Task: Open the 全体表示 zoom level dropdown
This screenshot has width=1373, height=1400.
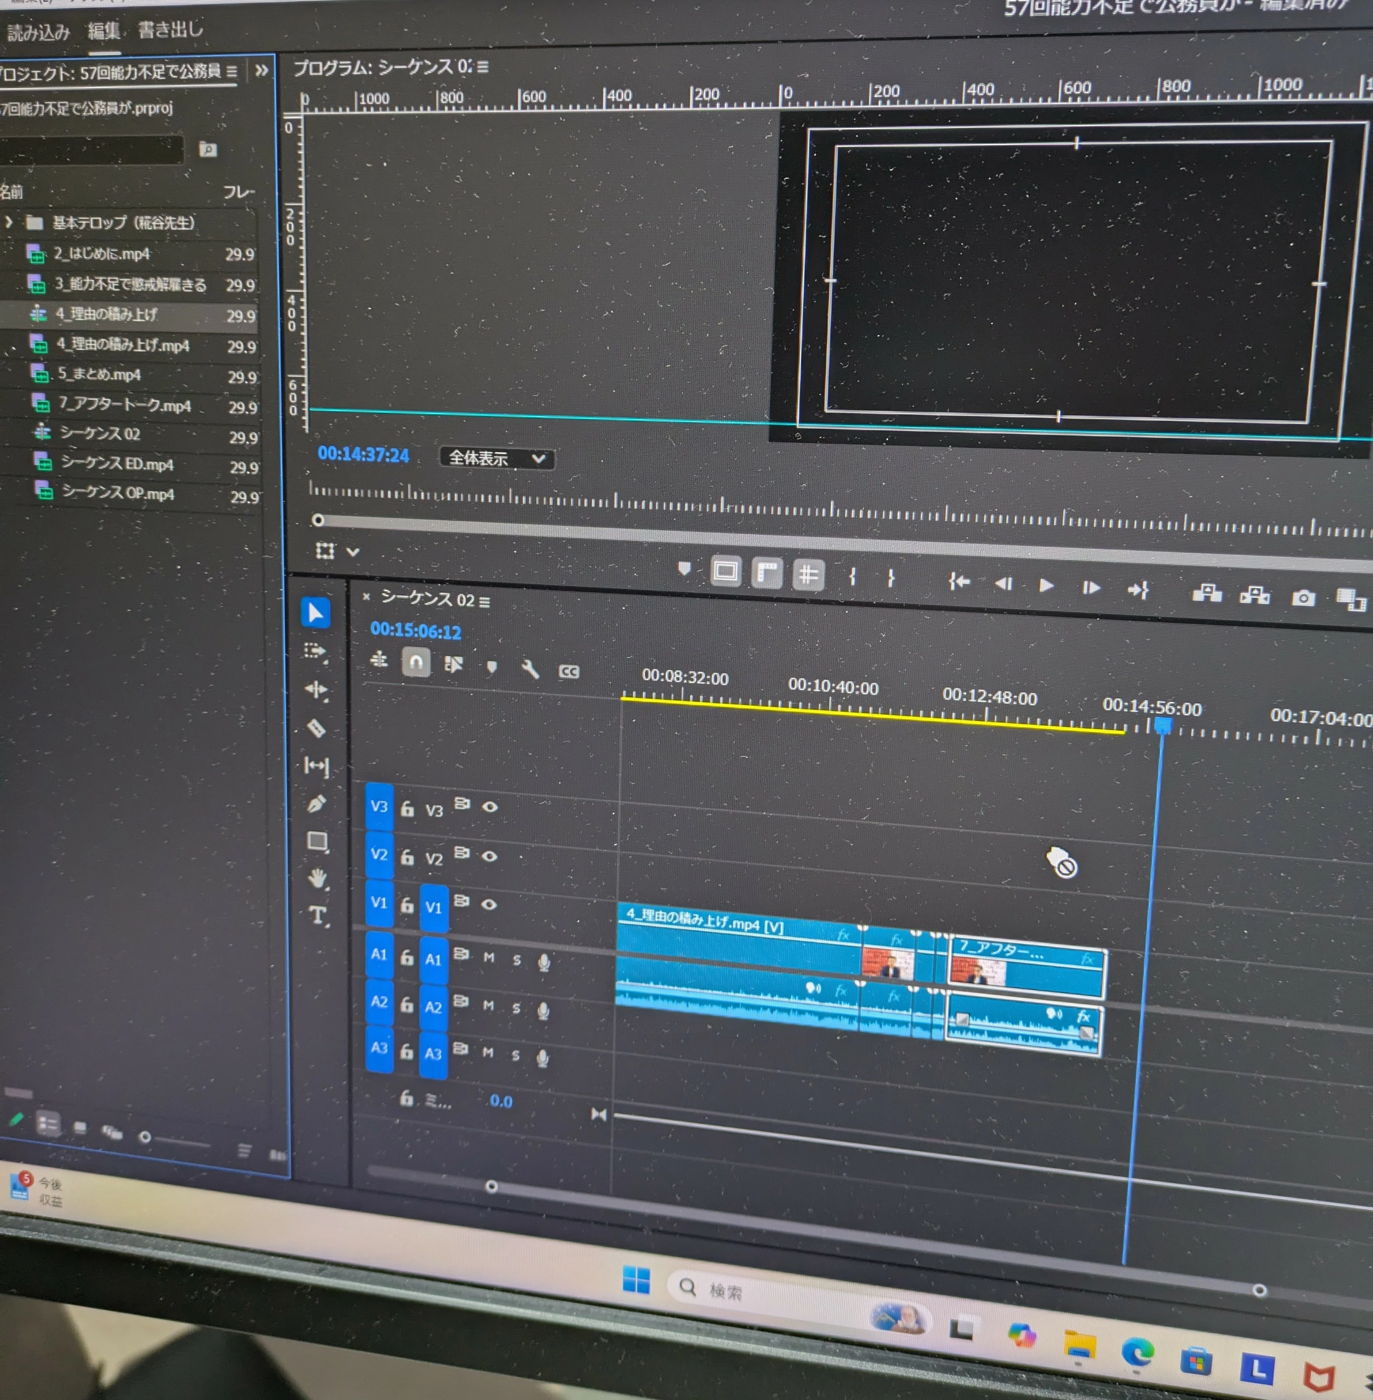Action: coord(497,458)
